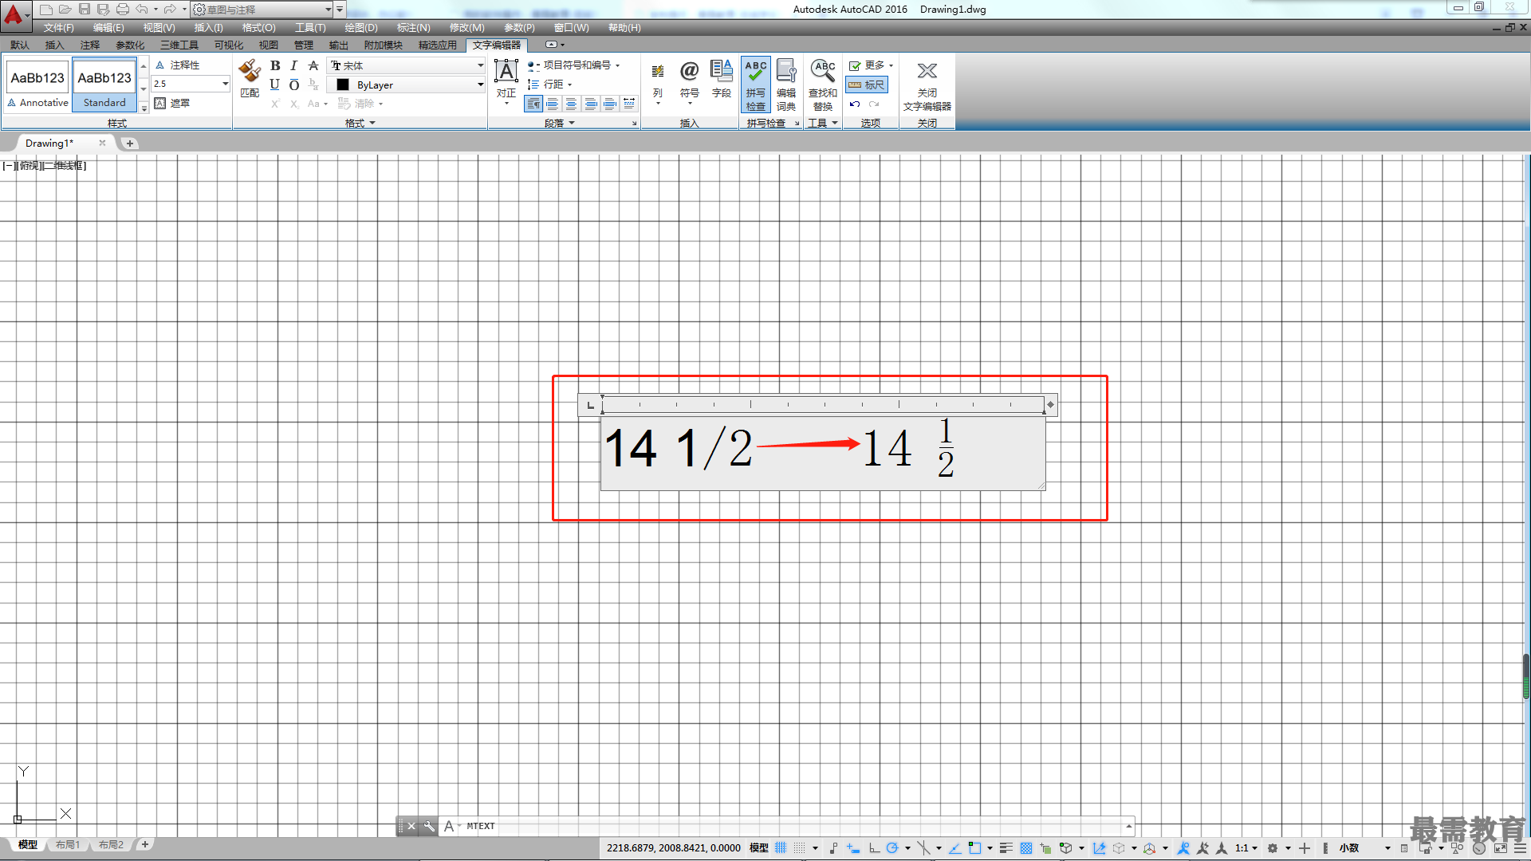This screenshot has width=1531, height=861.
Task: Expand the Format (格式) panel
Action: (x=360, y=123)
